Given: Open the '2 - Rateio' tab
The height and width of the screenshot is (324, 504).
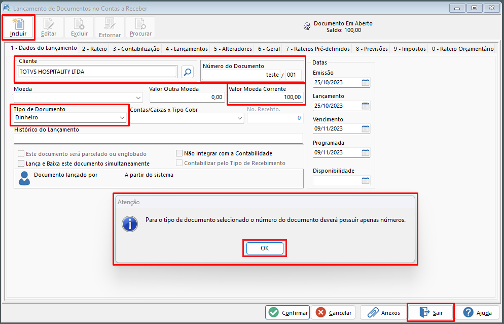Looking at the screenshot, I should point(94,49).
